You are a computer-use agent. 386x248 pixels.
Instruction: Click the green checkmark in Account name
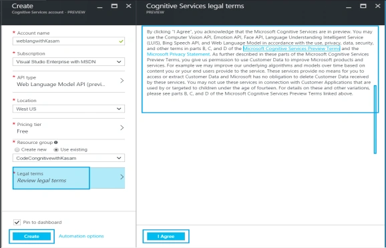121,41
